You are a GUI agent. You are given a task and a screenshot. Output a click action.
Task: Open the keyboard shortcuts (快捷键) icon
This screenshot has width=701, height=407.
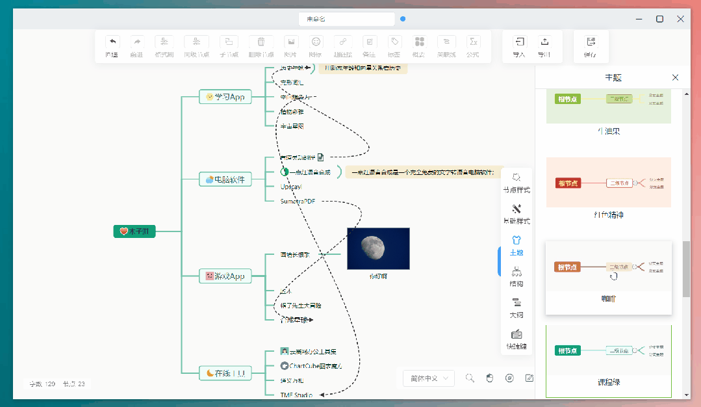[x=516, y=335]
